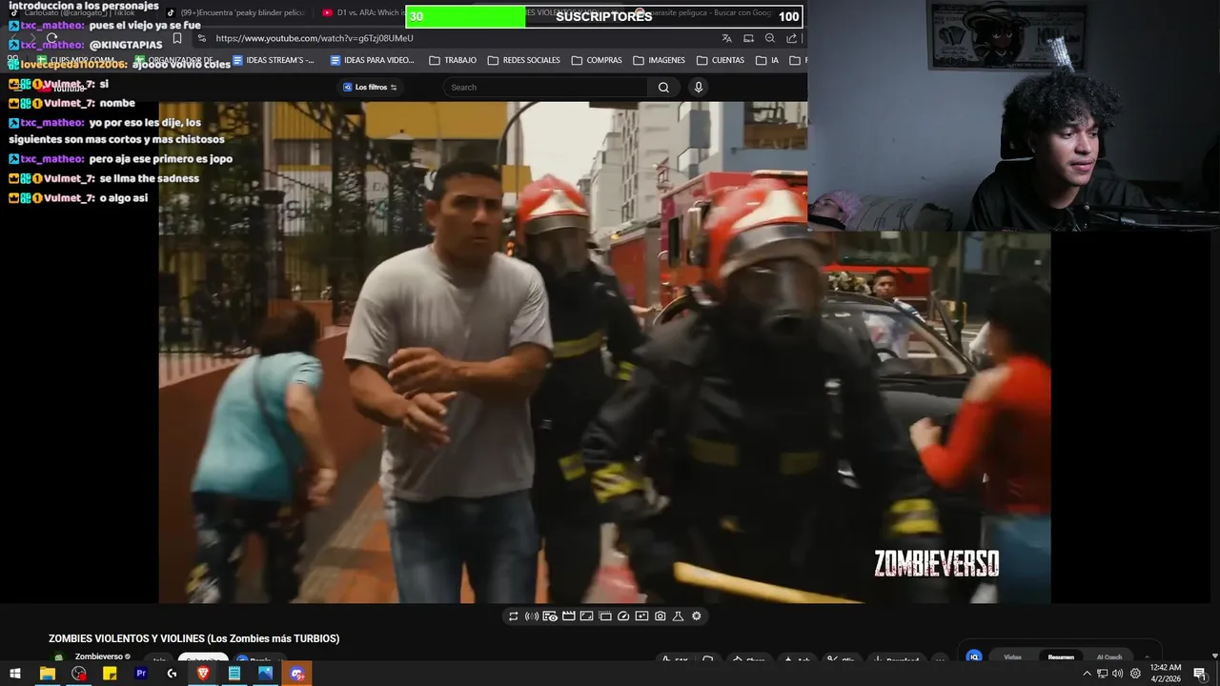
Task: Click the SUSCRIPTORES goal progress bar
Action: click(604, 16)
